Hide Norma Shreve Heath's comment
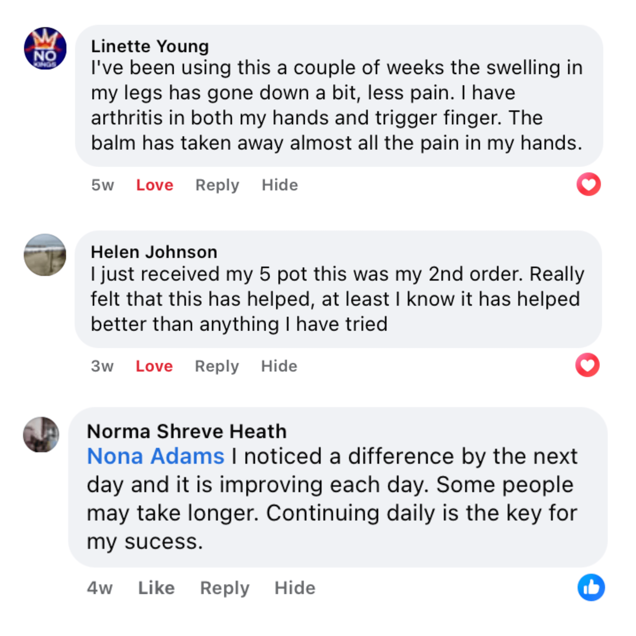Screen dimensions: 636x636 pos(295,588)
